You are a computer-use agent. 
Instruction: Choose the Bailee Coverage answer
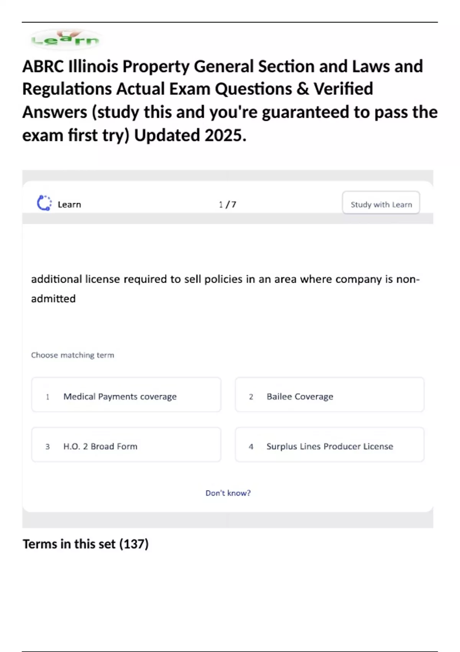(300, 396)
